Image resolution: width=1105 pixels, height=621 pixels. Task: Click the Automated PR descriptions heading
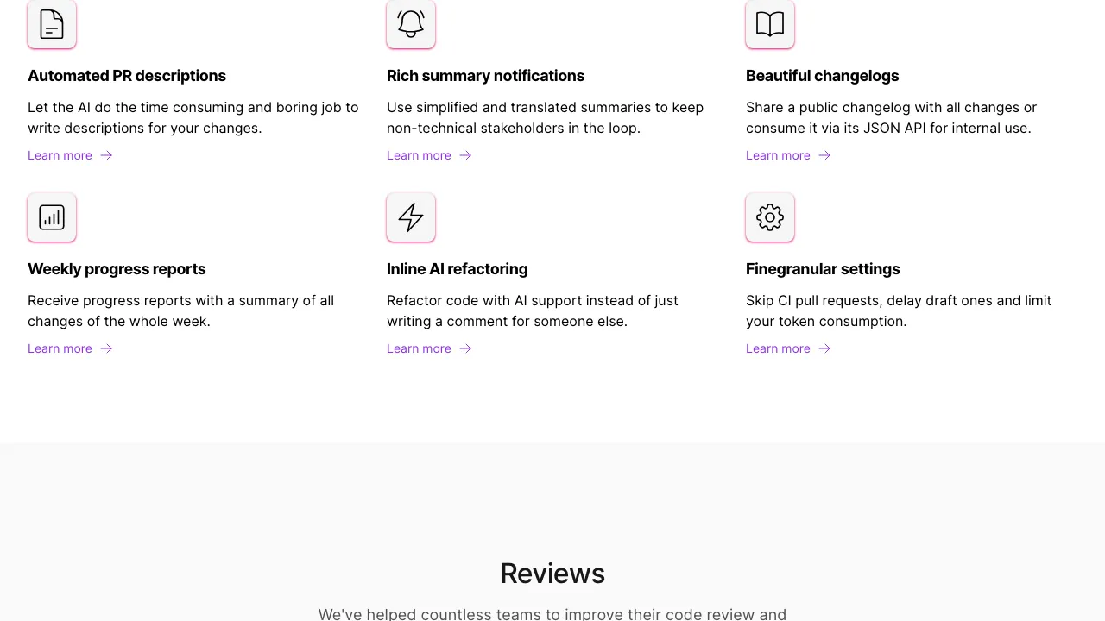click(x=127, y=76)
